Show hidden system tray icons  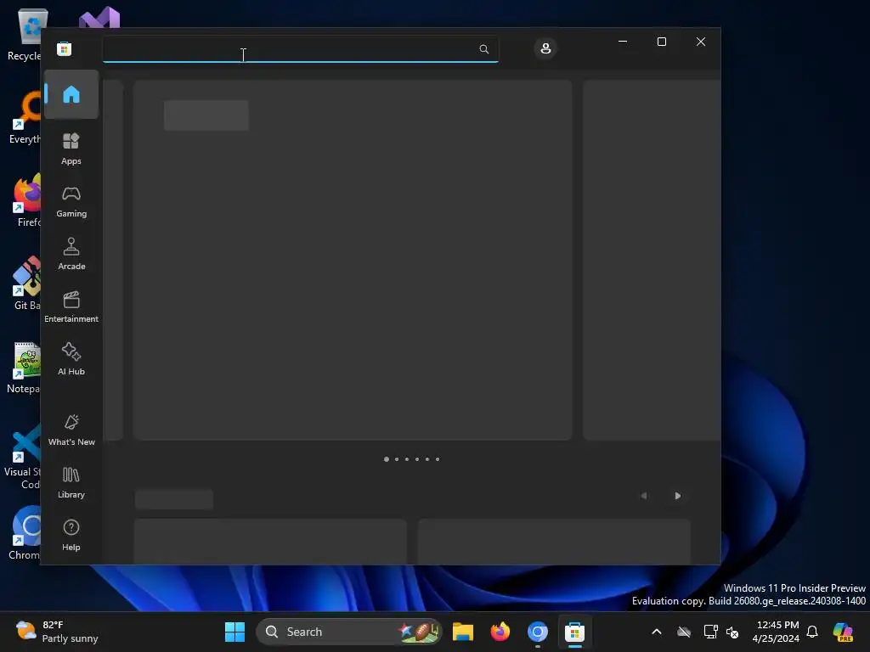pyautogui.click(x=657, y=632)
